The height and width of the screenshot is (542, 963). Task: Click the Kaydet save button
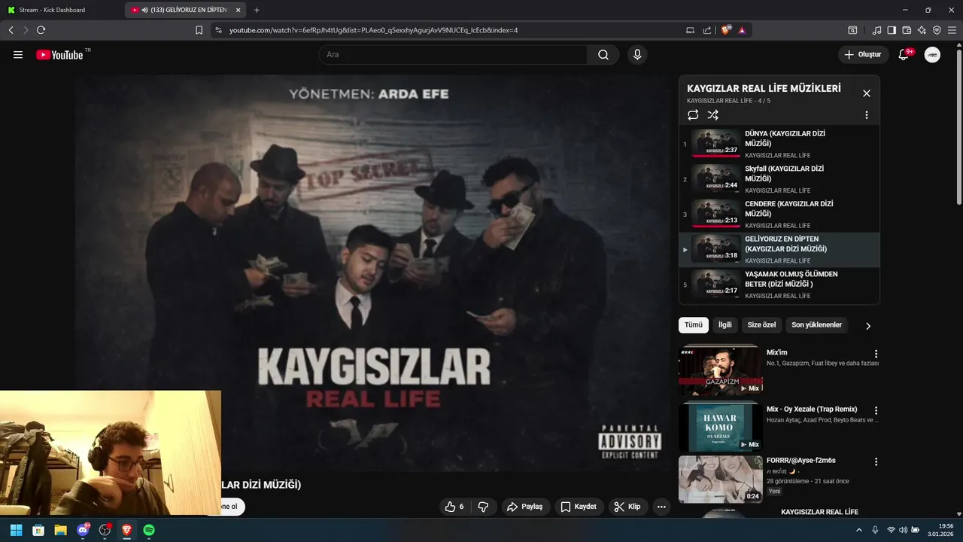point(579,507)
